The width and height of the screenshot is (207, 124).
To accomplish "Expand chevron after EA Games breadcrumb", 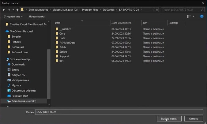I will pyautogui.click(x=117, y=10).
